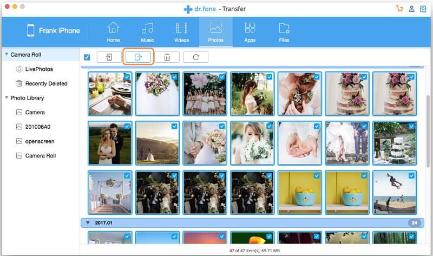Image resolution: width=433 pixels, height=256 pixels.
Task: Click the 47 of 47 items status text
Action: (x=254, y=251)
